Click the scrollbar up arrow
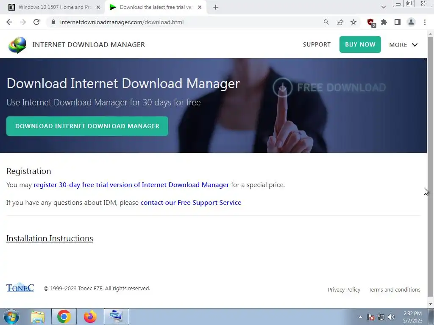This screenshot has width=434, height=325. tap(430, 33)
